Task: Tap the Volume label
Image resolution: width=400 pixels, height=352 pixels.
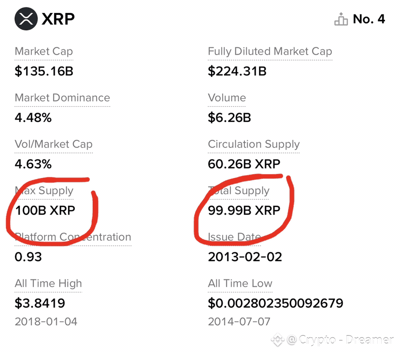Action: (x=227, y=98)
